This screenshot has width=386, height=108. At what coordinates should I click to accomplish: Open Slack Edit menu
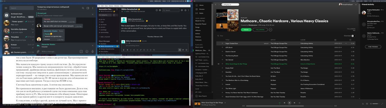103,6
